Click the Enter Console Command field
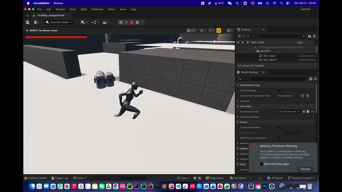This screenshot has height=192, width=342. coord(118,178)
